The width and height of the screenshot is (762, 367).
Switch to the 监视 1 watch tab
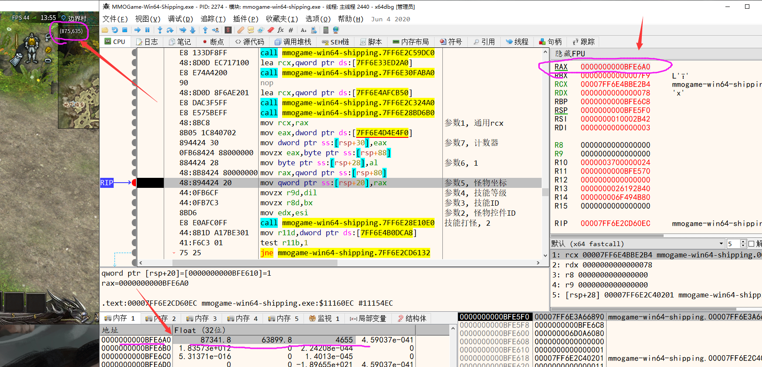click(x=324, y=318)
